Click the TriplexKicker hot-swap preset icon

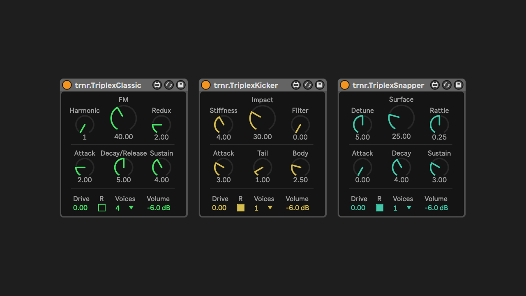click(x=308, y=85)
